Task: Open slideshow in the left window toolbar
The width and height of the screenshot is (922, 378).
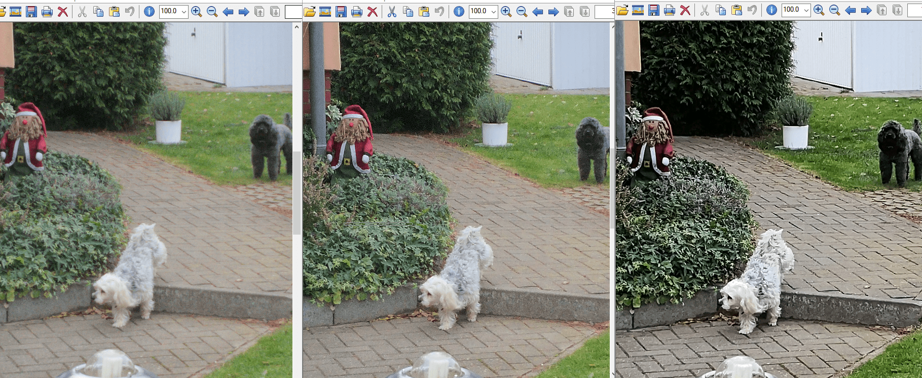Action: click(16, 11)
